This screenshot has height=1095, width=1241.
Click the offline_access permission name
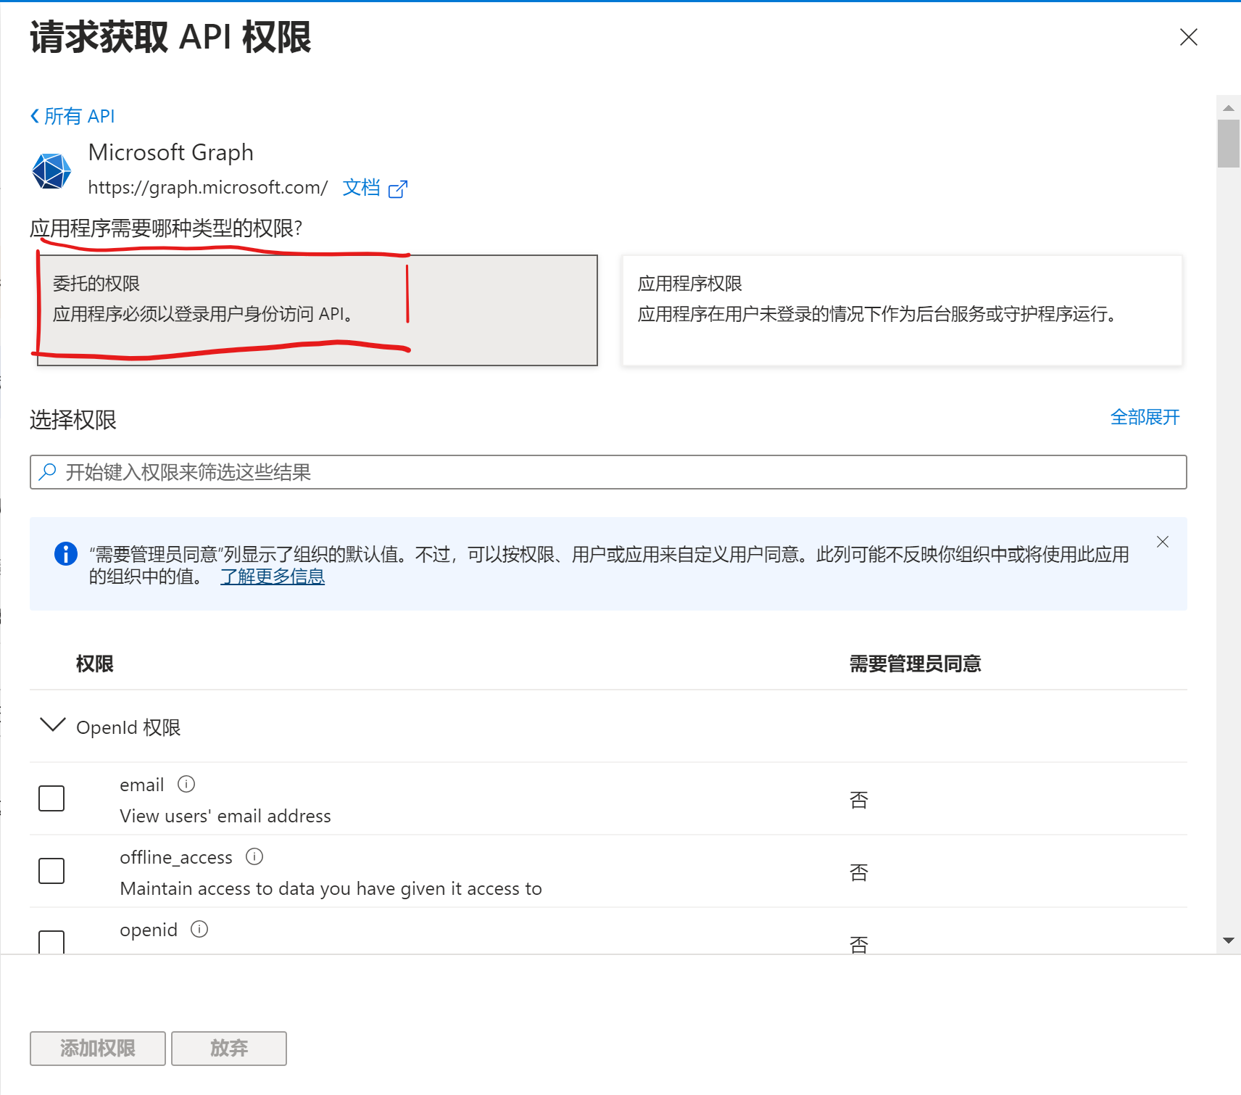coord(176,857)
